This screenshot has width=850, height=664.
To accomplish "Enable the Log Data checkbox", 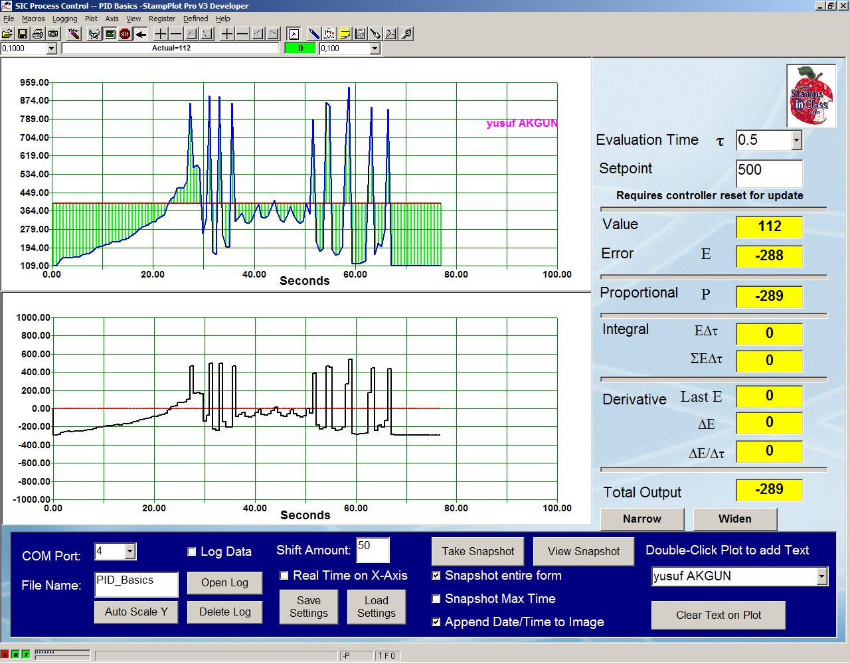I will click(x=192, y=552).
